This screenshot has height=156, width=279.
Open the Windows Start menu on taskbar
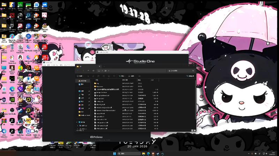click(114, 154)
